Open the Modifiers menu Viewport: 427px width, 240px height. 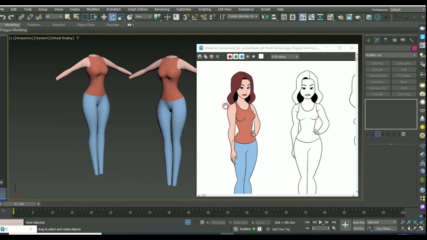[x=93, y=9]
